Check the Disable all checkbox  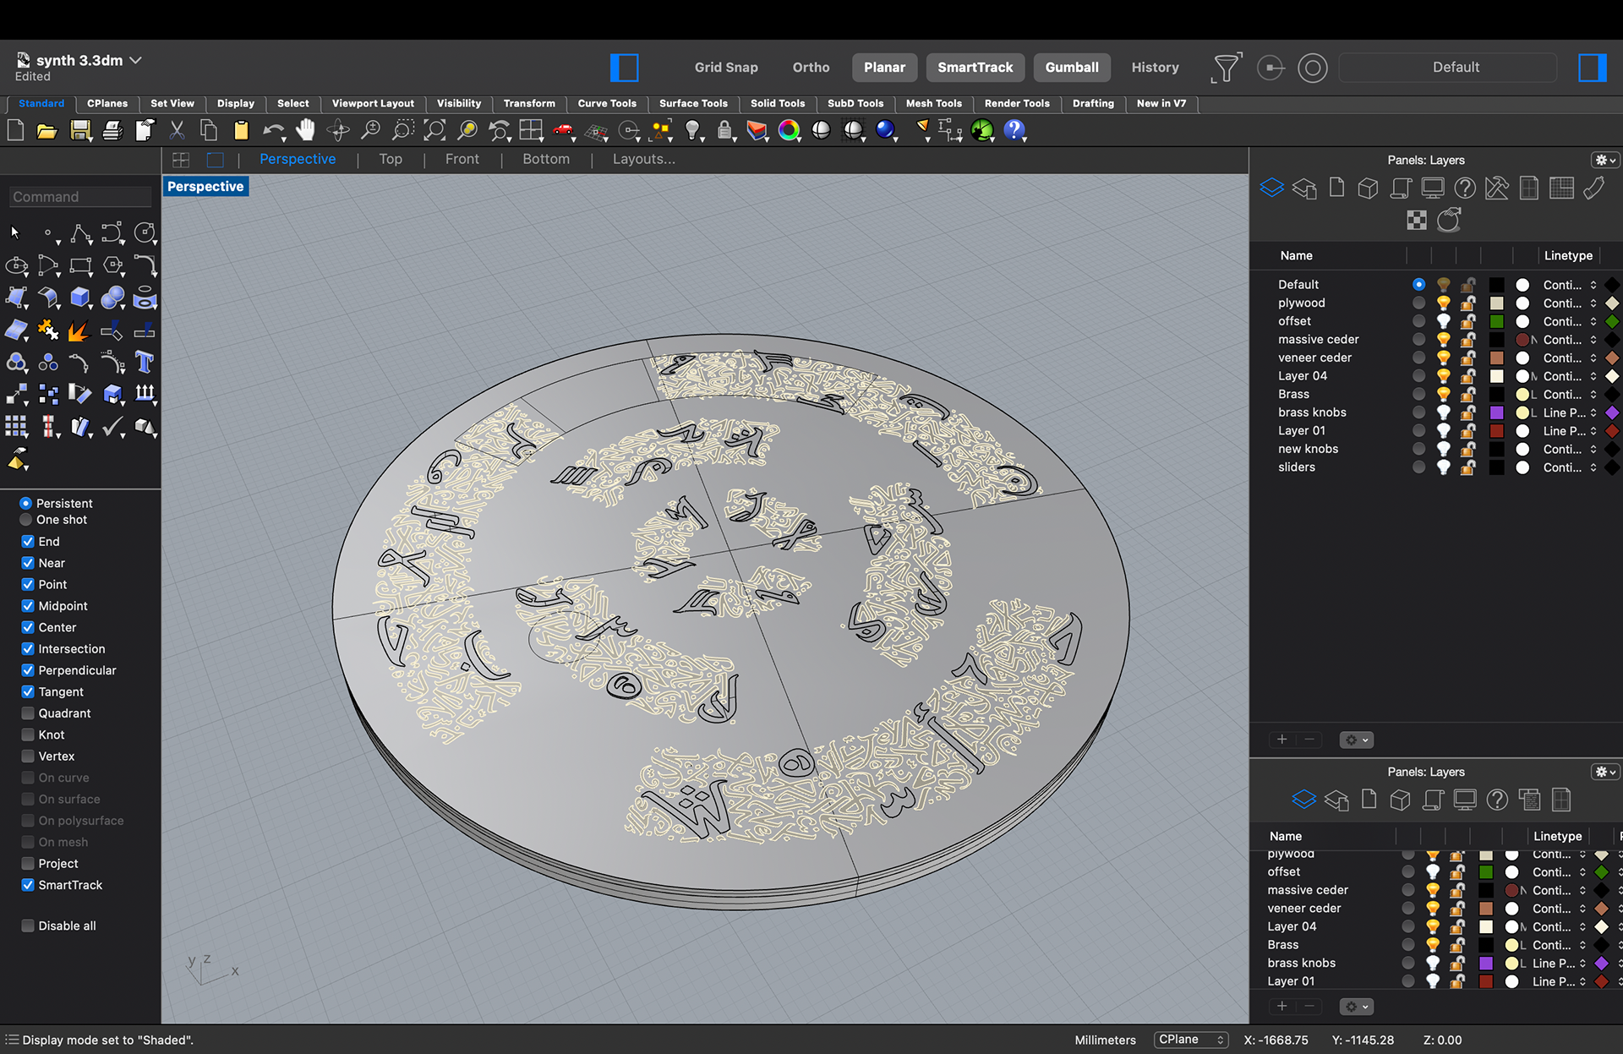pos(28,926)
